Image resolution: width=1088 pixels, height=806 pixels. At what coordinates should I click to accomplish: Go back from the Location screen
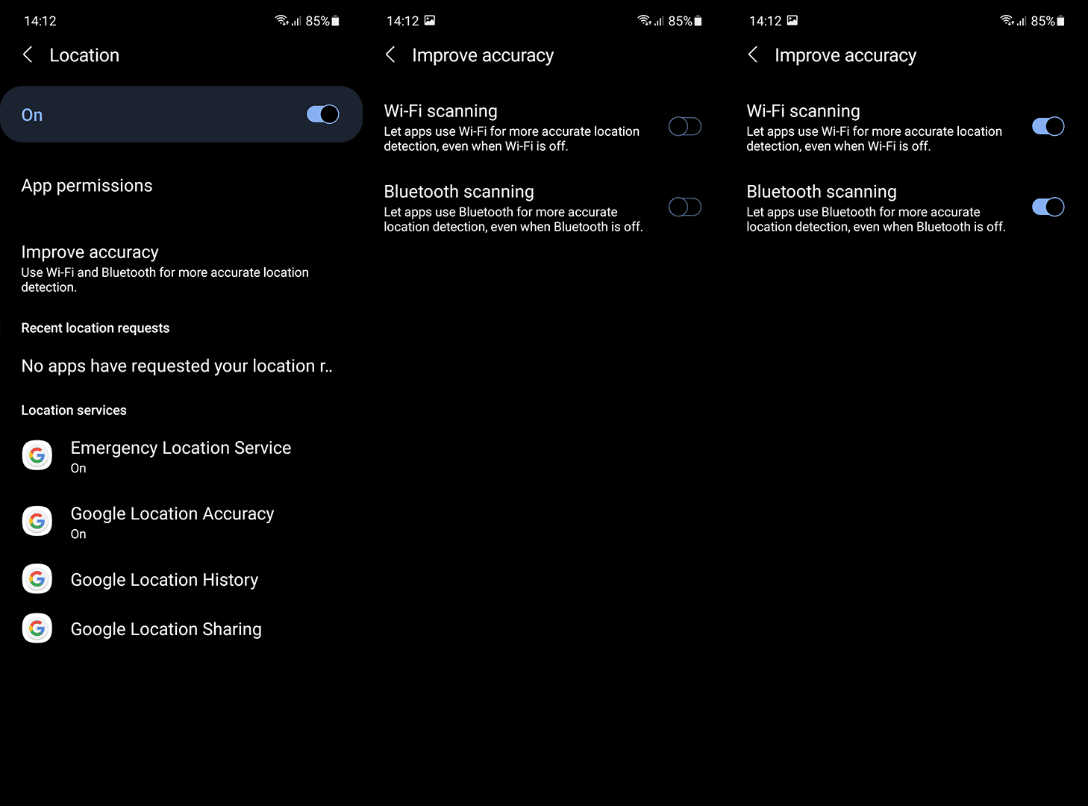tap(28, 54)
